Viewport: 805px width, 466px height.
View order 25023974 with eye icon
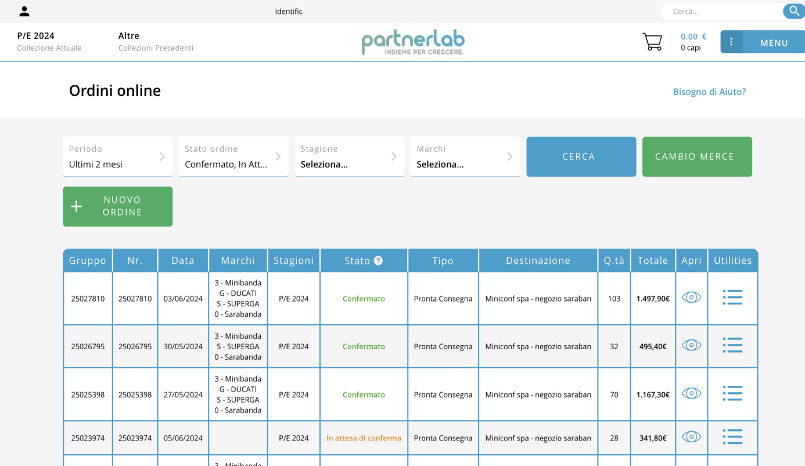691,437
